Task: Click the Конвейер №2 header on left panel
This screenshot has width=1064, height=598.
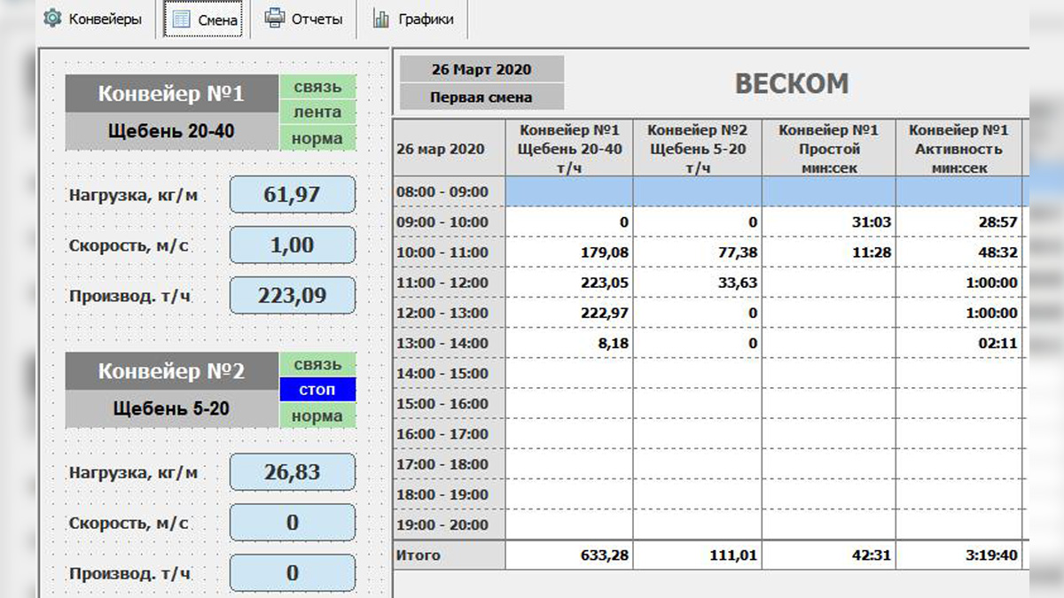Action: coord(172,371)
